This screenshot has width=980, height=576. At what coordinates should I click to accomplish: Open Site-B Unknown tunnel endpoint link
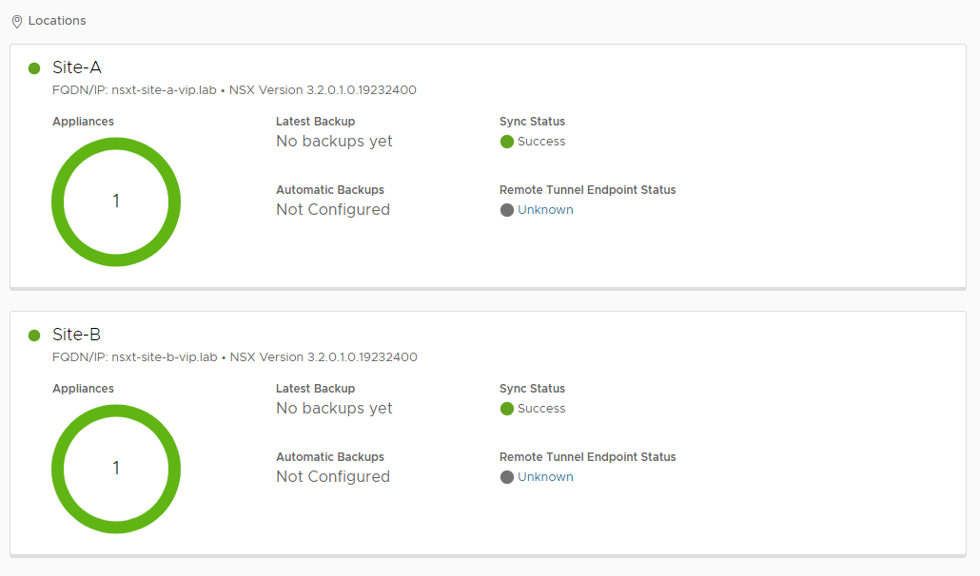point(545,477)
